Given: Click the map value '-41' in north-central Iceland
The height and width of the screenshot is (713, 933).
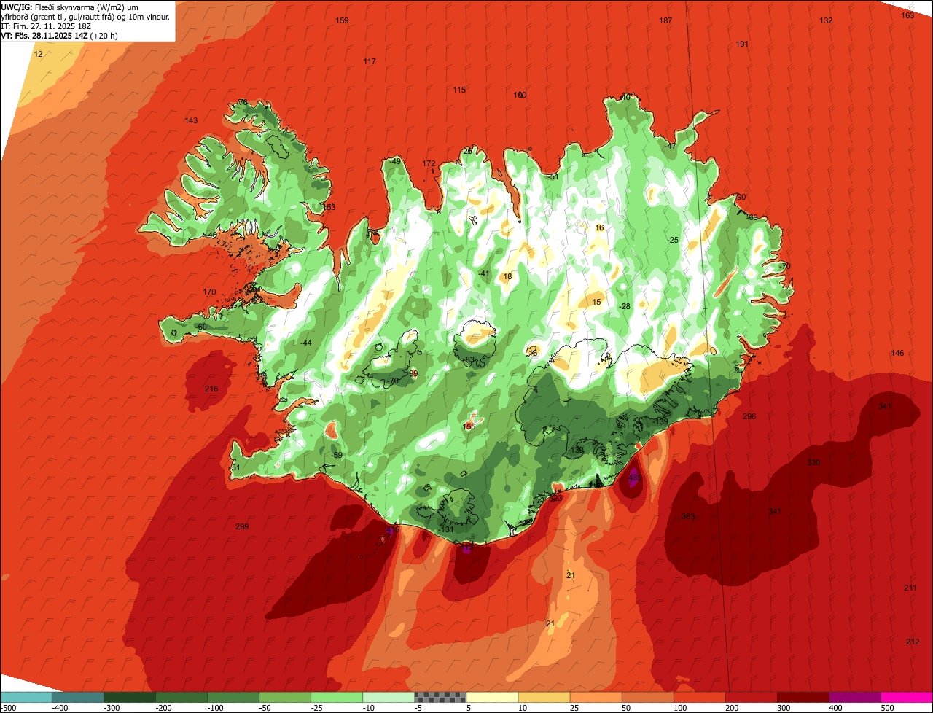Looking at the screenshot, I should coord(483,273).
